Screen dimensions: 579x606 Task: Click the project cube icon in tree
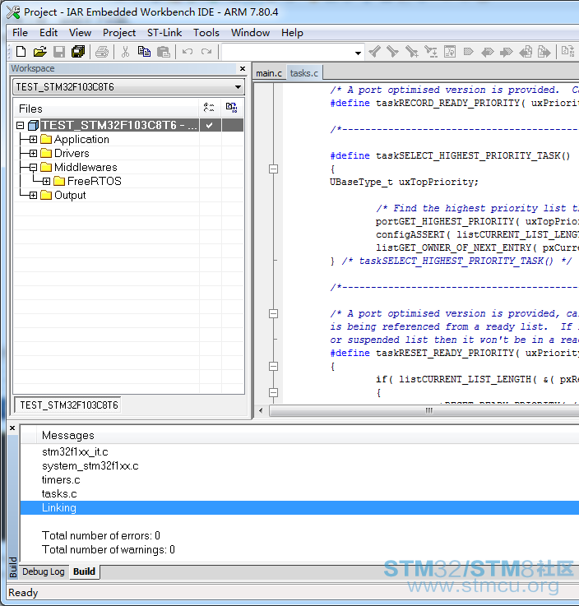[33, 125]
